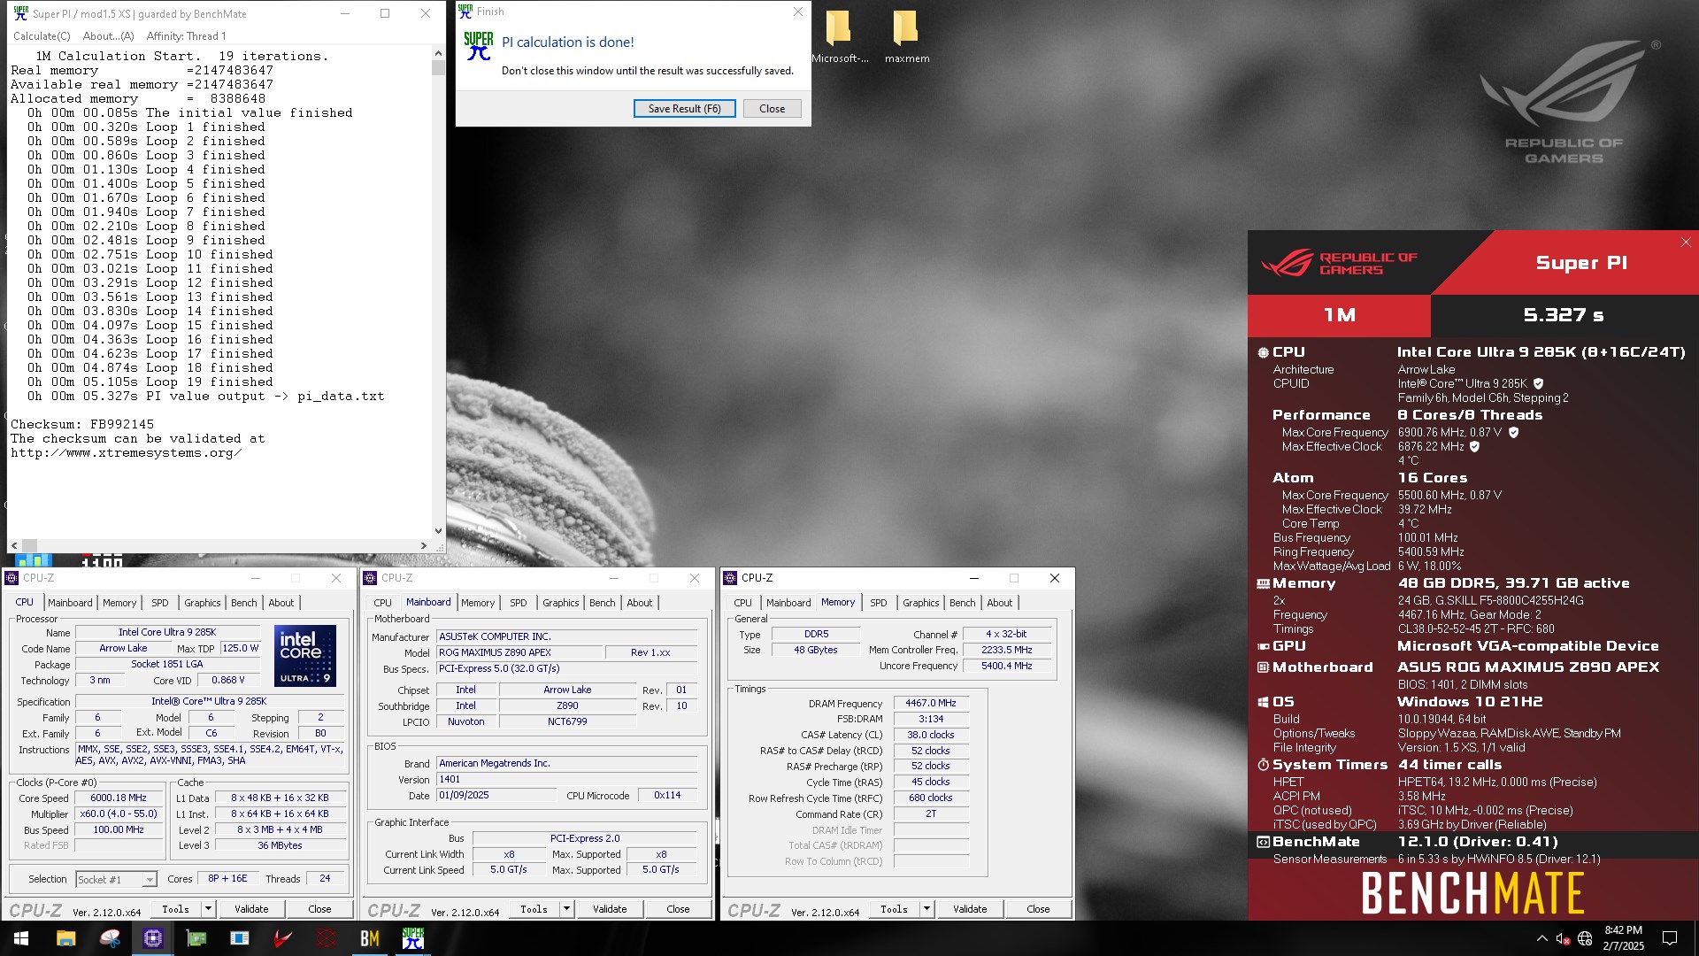Expand Tools dropdown arrow in Memory window

[x=926, y=908]
